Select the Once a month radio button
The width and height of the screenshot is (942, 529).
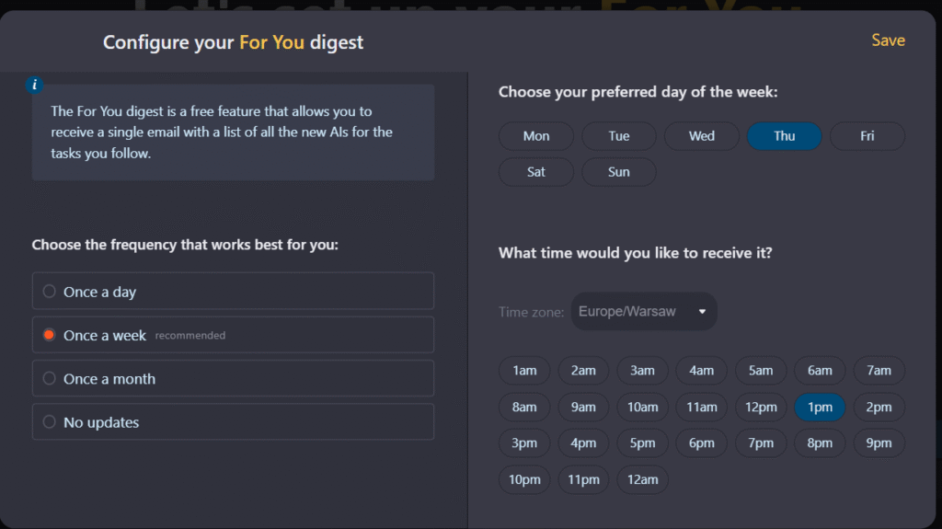pos(50,379)
